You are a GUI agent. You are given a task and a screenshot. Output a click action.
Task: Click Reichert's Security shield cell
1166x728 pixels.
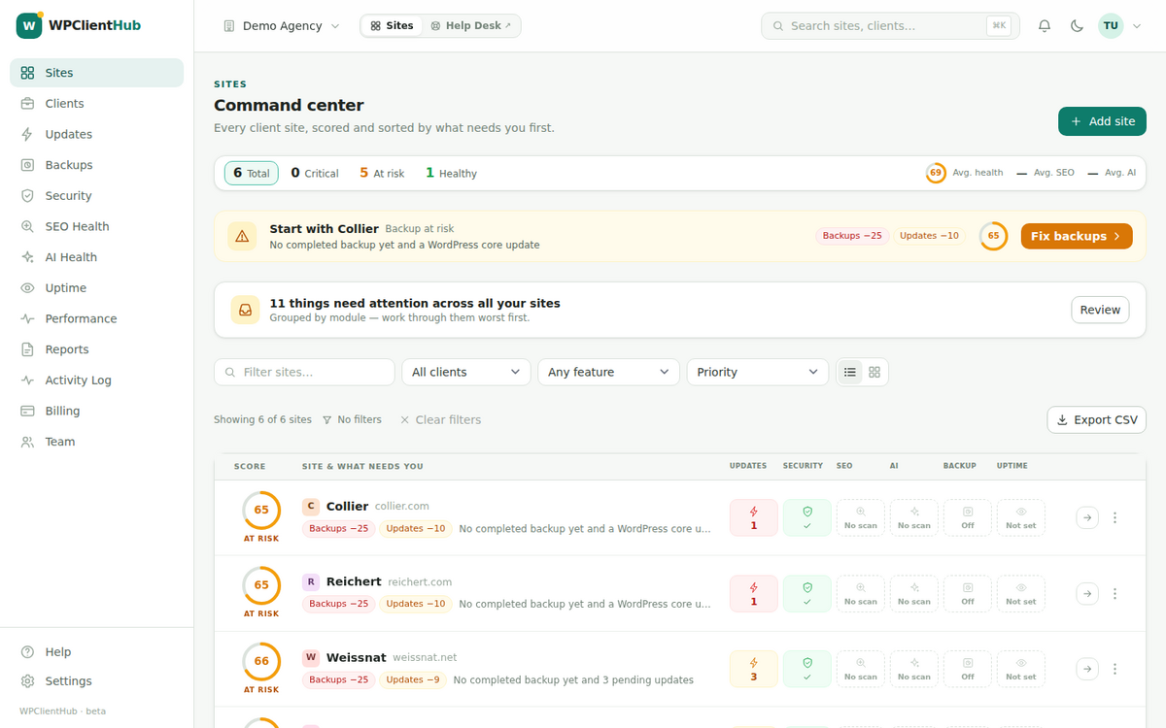point(807,593)
